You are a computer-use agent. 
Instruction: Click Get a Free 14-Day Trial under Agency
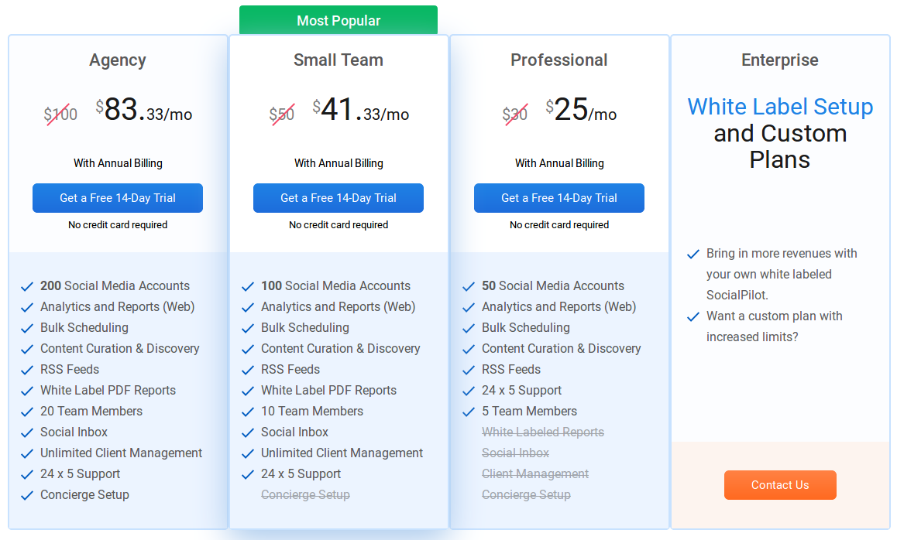pos(117,198)
